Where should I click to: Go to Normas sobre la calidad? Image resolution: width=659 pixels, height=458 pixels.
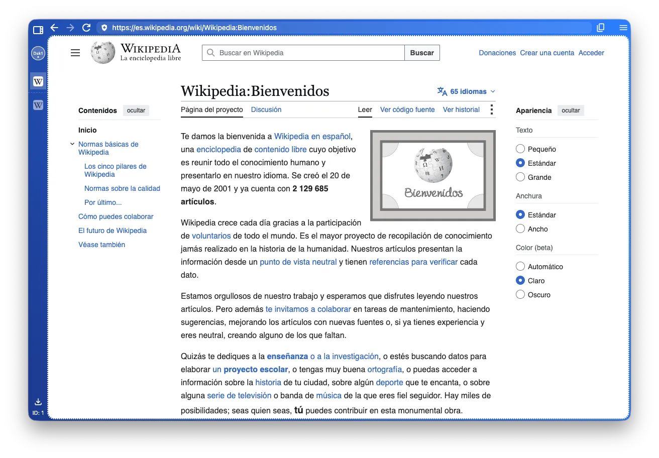coord(122,188)
